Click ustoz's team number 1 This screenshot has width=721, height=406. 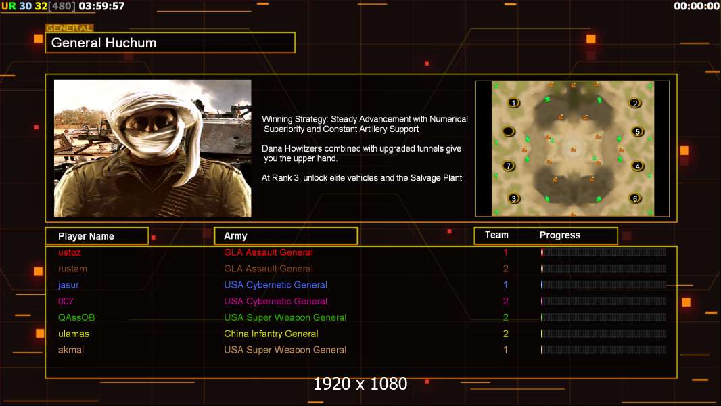coord(505,252)
